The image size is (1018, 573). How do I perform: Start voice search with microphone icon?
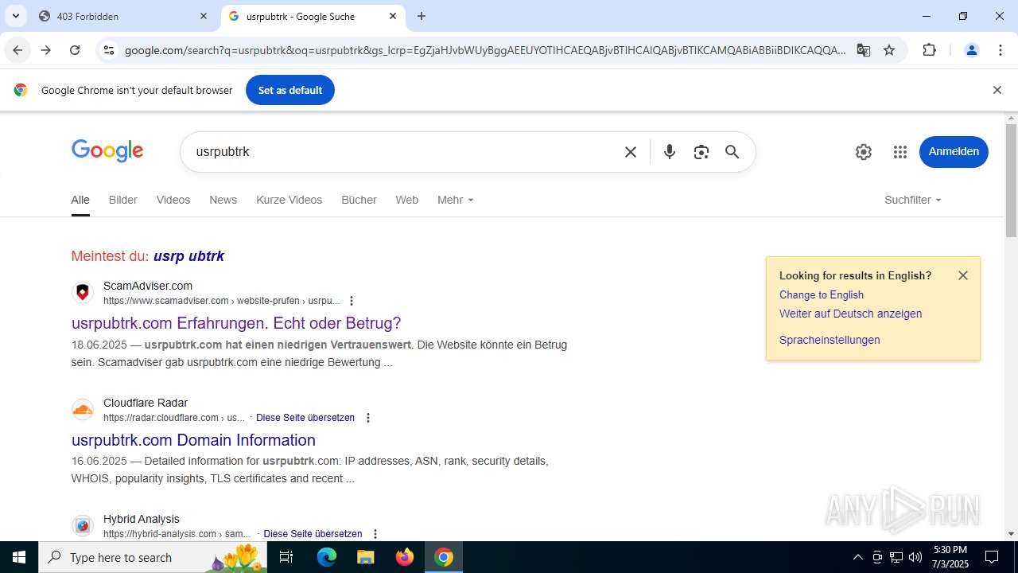pyautogui.click(x=670, y=151)
